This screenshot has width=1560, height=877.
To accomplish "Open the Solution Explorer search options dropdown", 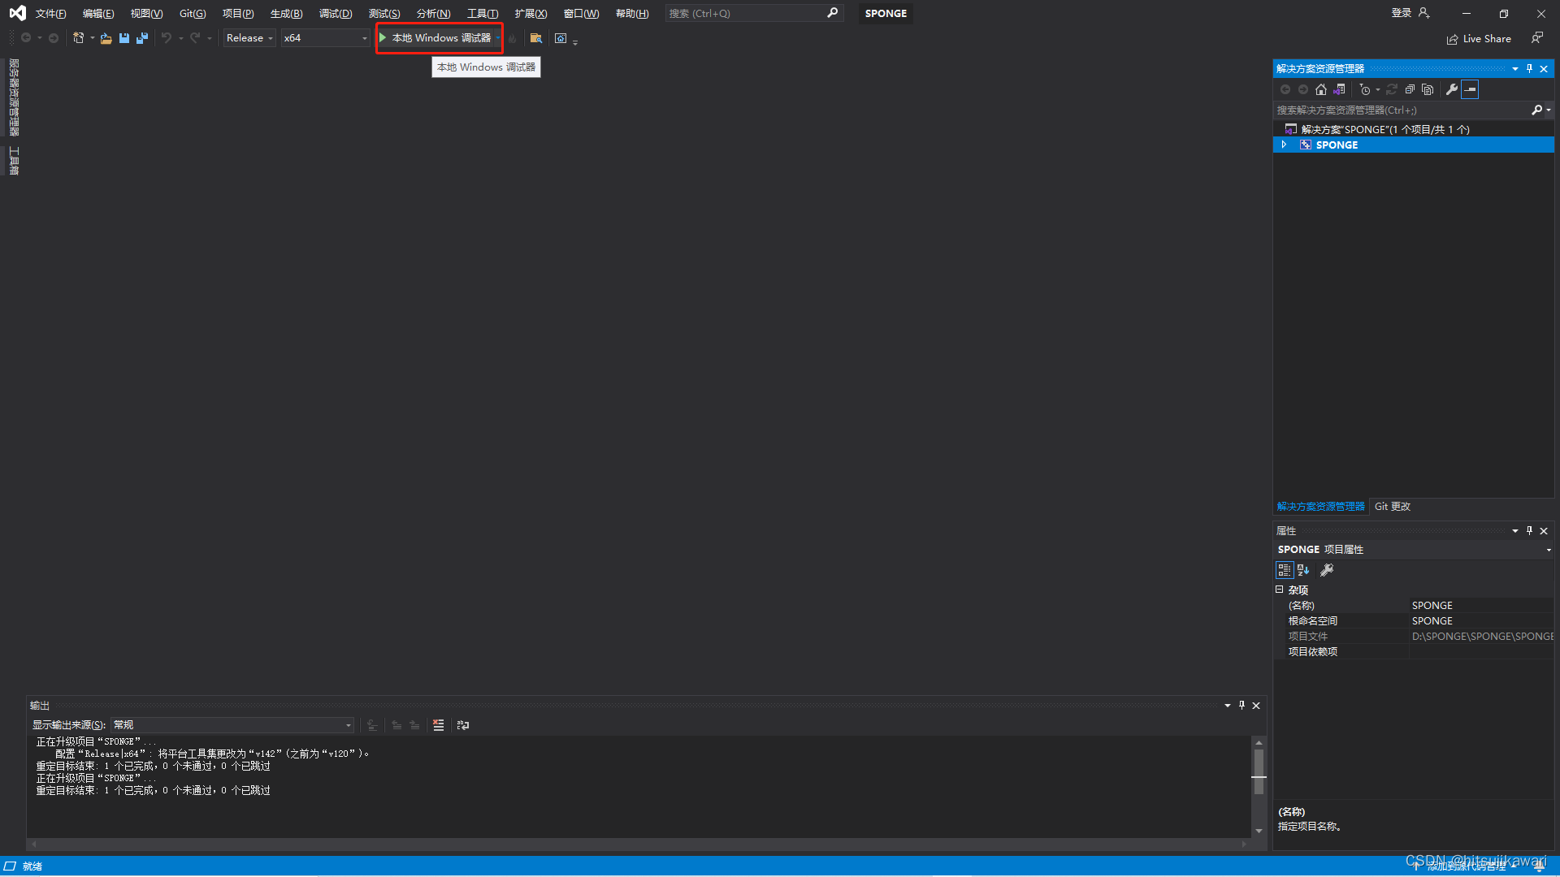I will pos(1549,110).
